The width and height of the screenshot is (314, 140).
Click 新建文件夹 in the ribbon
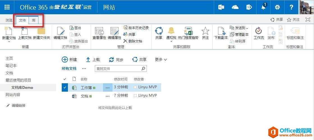pos(42,33)
